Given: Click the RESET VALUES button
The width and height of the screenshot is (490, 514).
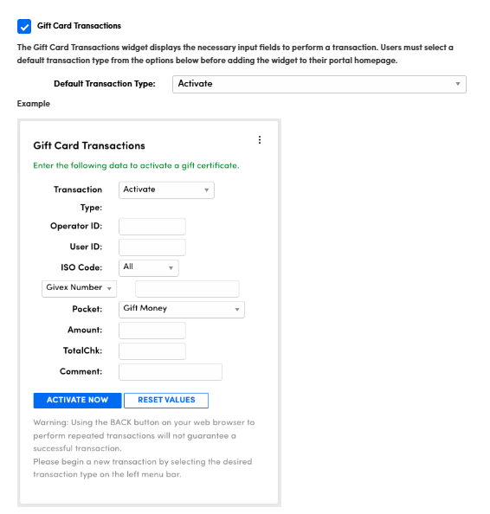Looking at the screenshot, I should (166, 401).
